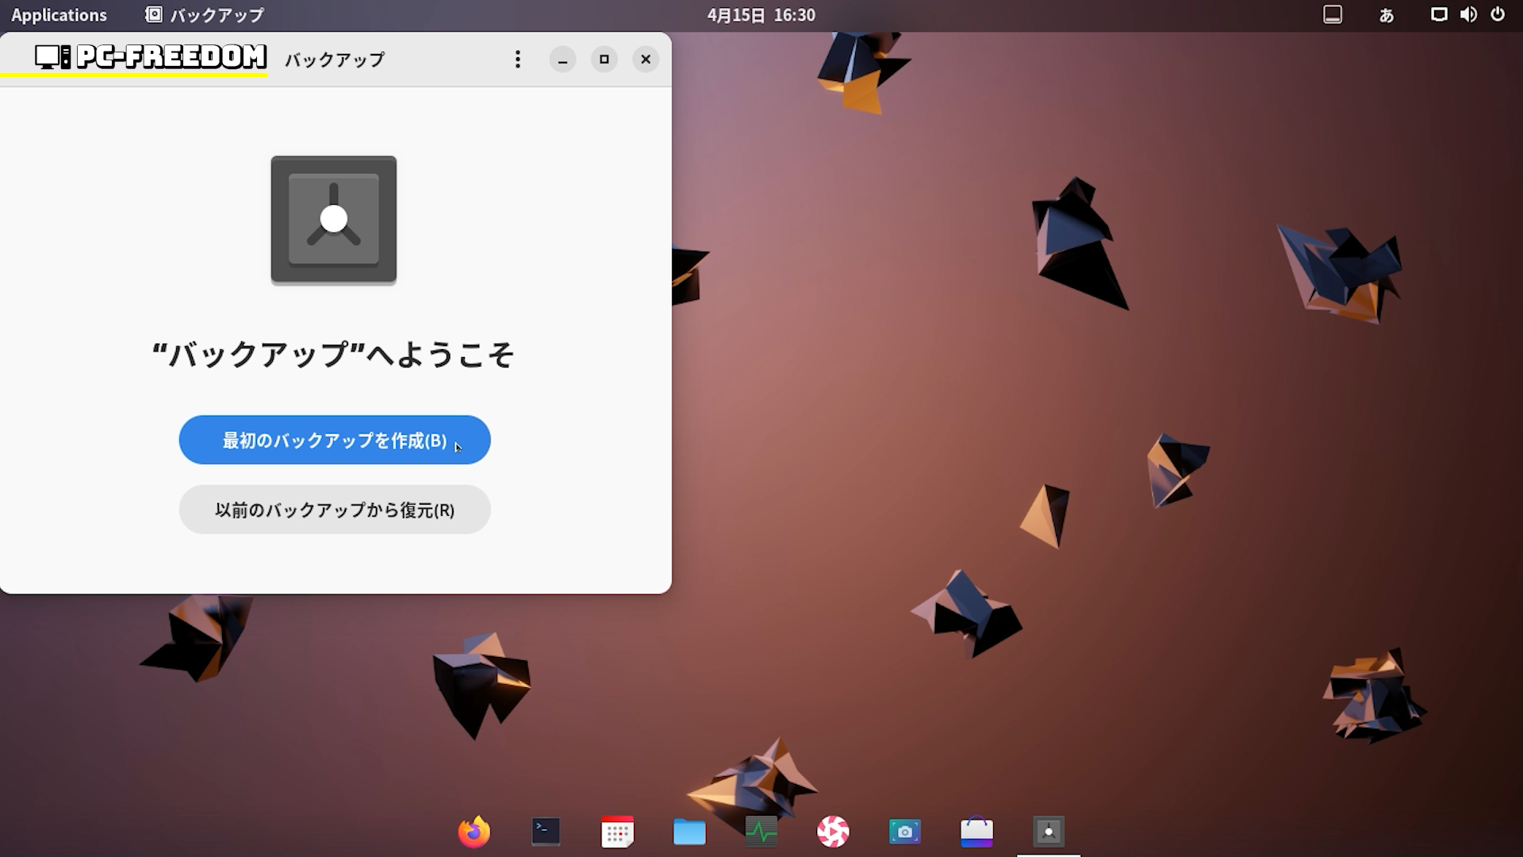The image size is (1523, 857).
Task: Launch the System Monitor from dock
Action: point(761,832)
